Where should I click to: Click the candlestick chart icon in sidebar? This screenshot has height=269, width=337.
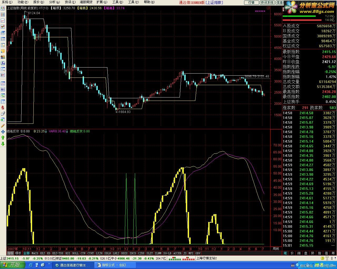coord(3,27)
